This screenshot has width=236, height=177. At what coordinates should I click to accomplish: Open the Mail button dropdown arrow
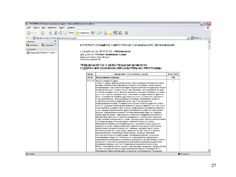click(102, 33)
